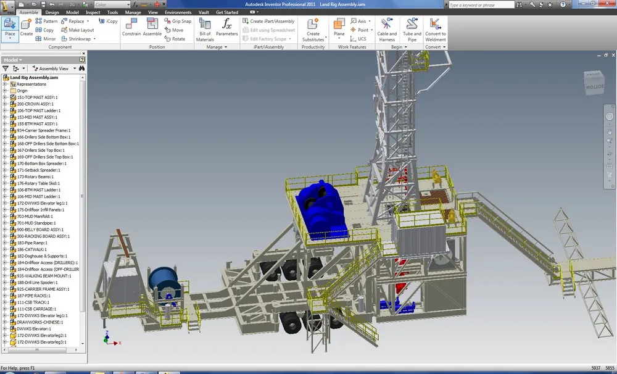Click the Axis work feature button

[358, 21]
